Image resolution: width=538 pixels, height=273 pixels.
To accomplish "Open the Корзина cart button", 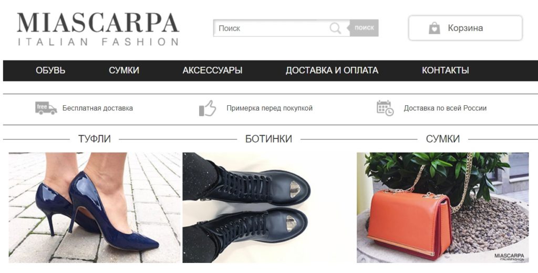I will pyautogui.click(x=465, y=28).
